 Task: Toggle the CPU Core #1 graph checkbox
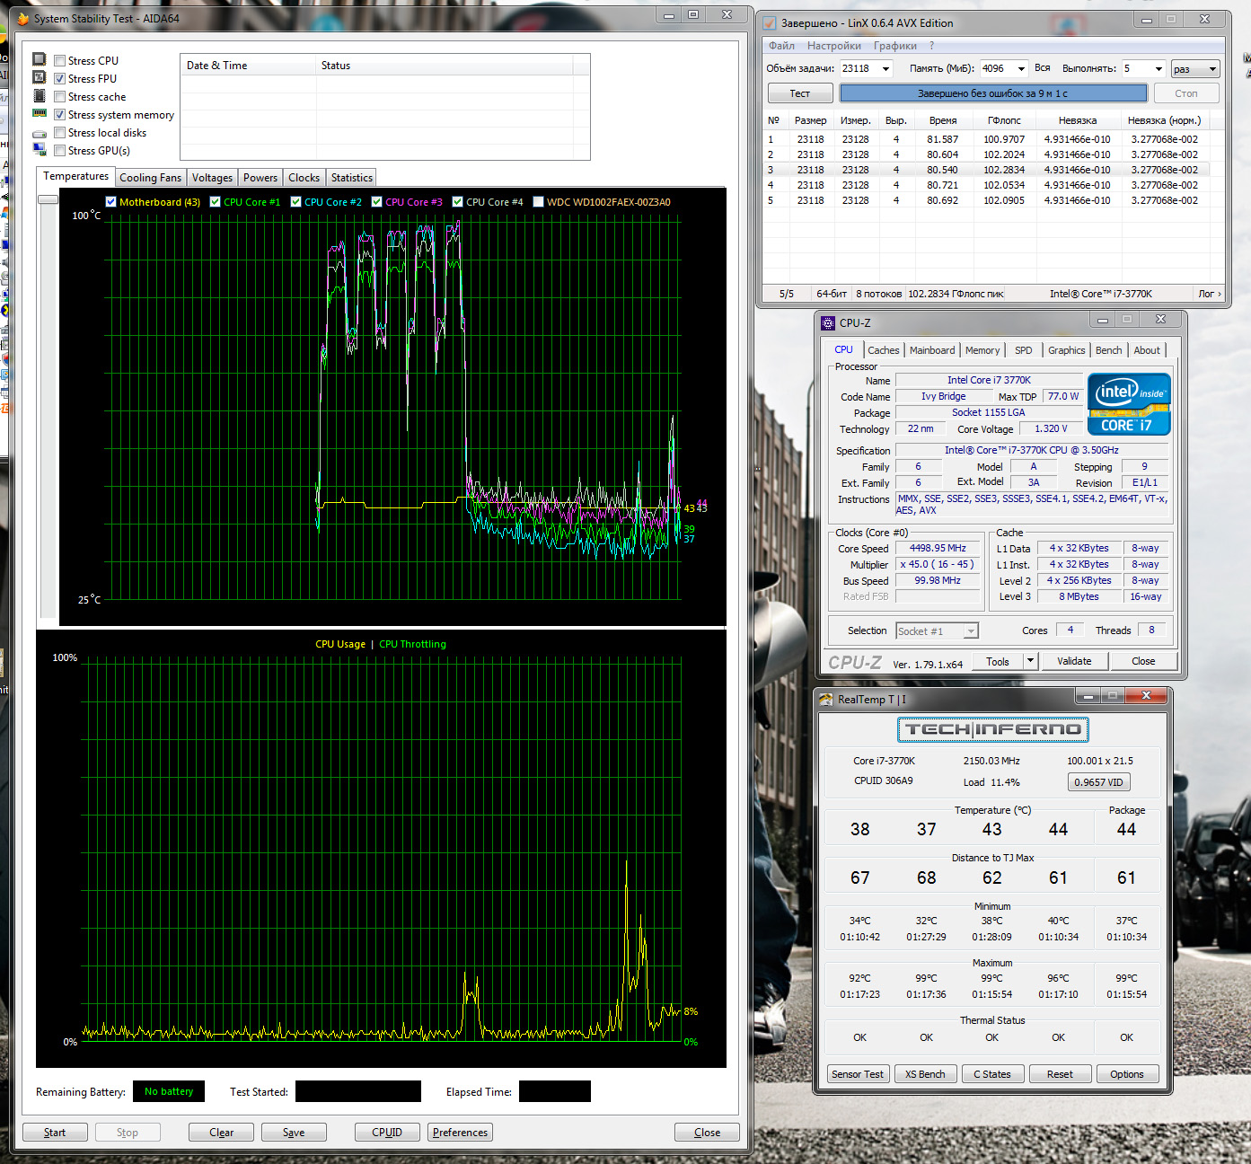[215, 201]
